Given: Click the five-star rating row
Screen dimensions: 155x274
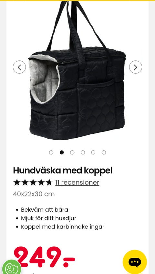Looking at the screenshot, I should click(33, 182).
